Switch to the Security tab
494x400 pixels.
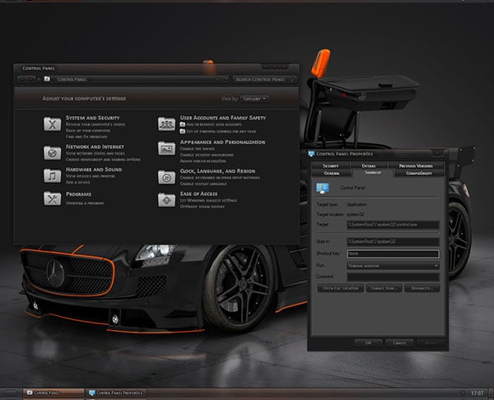tap(330, 165)
